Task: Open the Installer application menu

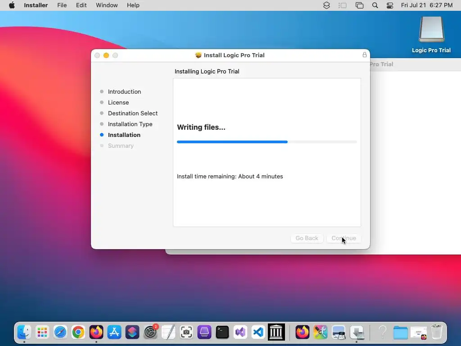Action: [x=36, y=5]
